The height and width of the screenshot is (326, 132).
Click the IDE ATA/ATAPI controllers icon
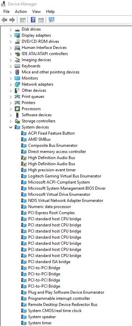[x=17, y=54]
